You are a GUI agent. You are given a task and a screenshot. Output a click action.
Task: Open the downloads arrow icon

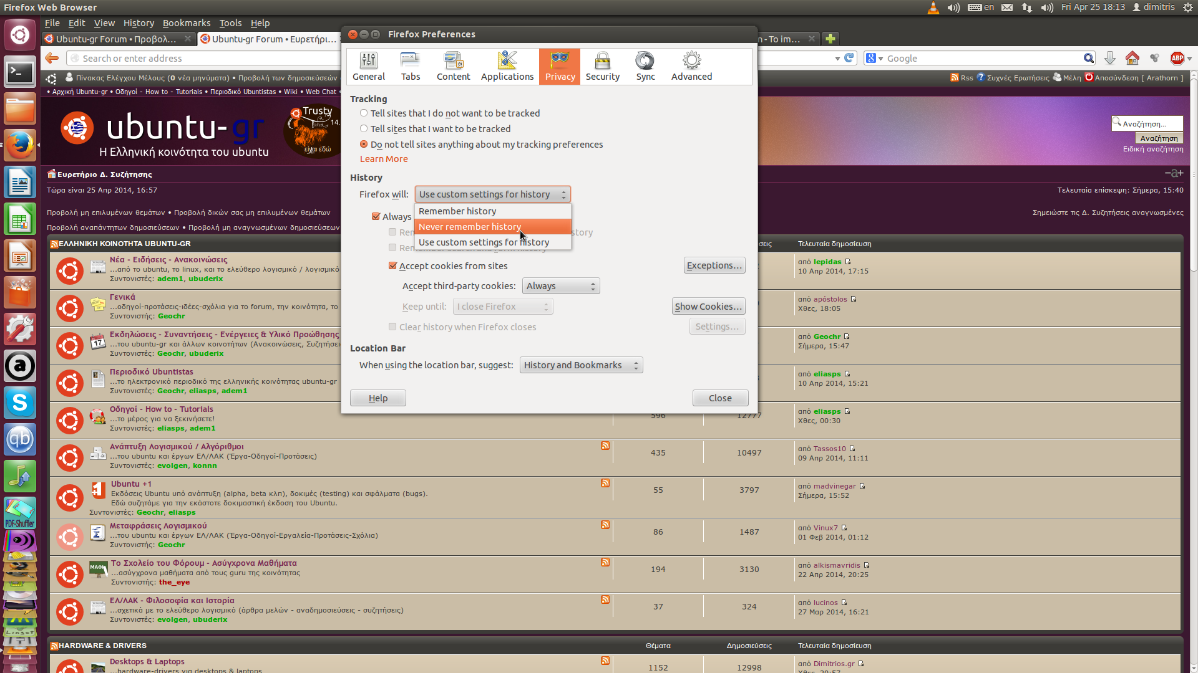click(x=1109, y=58)
